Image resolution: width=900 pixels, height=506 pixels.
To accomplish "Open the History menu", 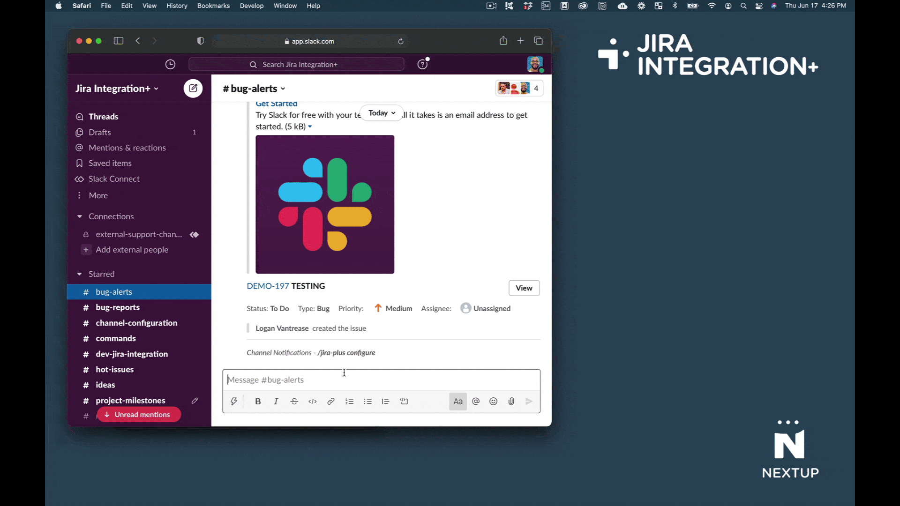I will 177,6.
